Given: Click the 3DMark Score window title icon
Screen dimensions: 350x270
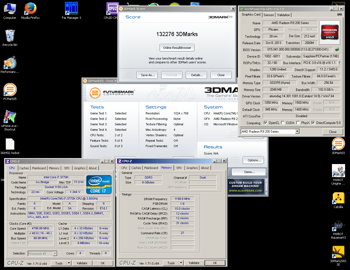Looking at the screenshot, I should tap(121, 9).
